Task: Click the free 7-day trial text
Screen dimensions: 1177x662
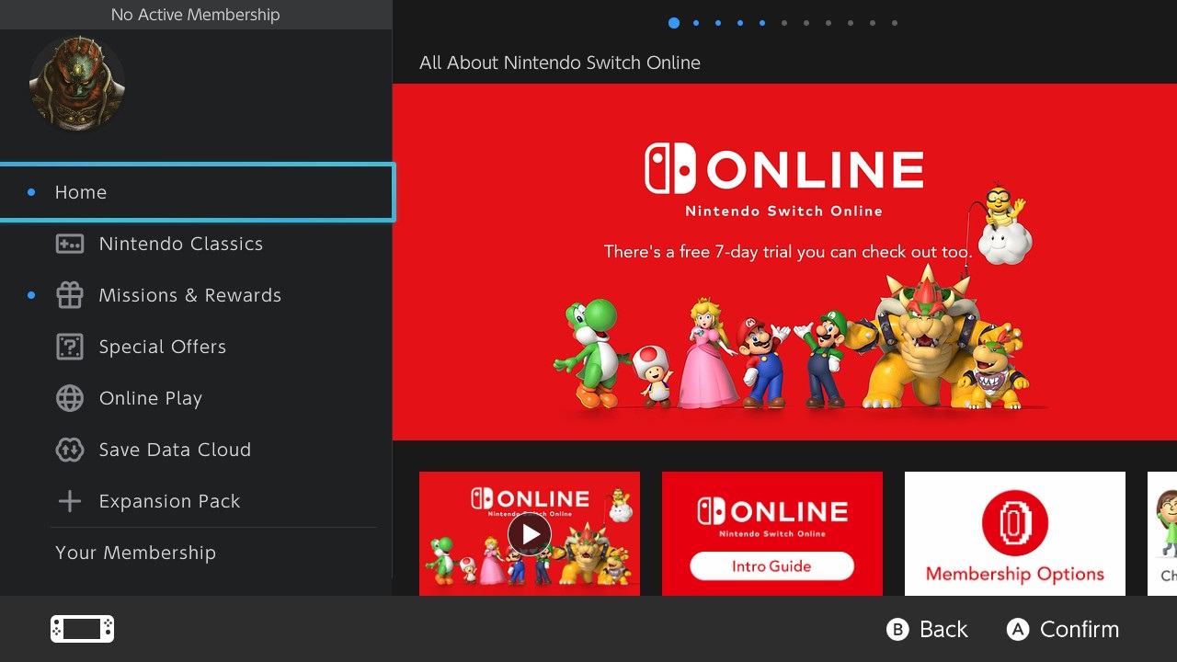Action: coord(788,252)
